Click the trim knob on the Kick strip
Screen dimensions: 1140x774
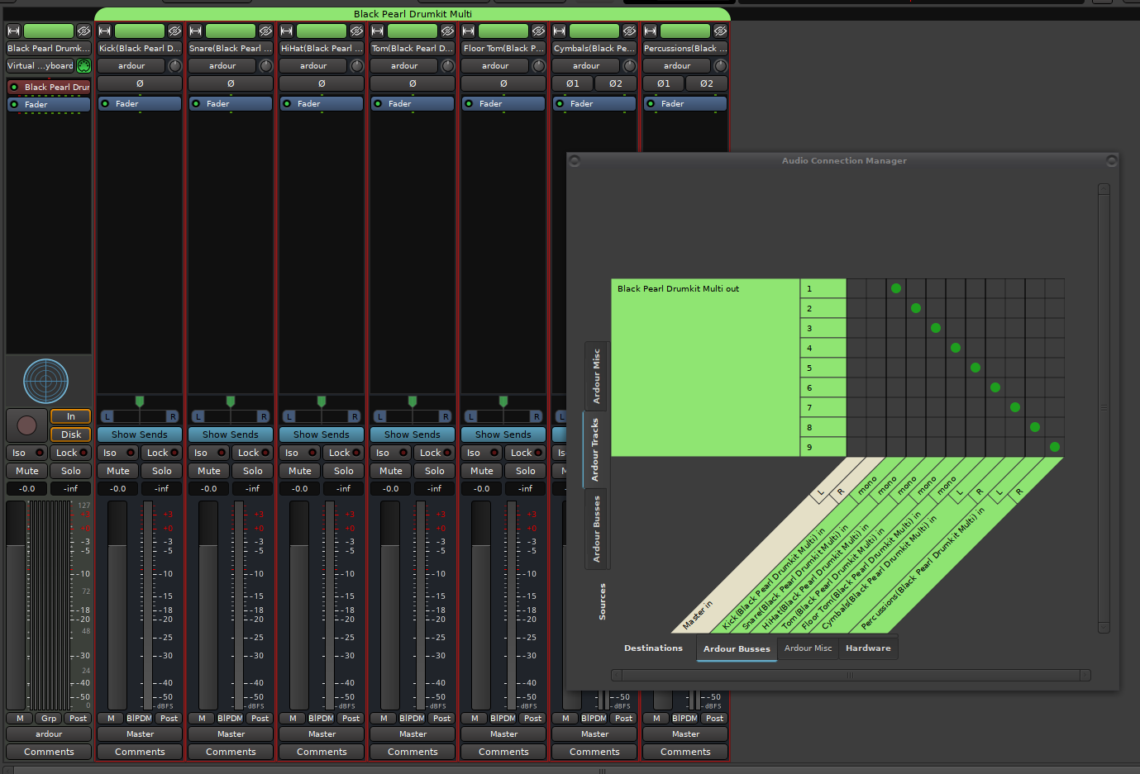point(174,66)
